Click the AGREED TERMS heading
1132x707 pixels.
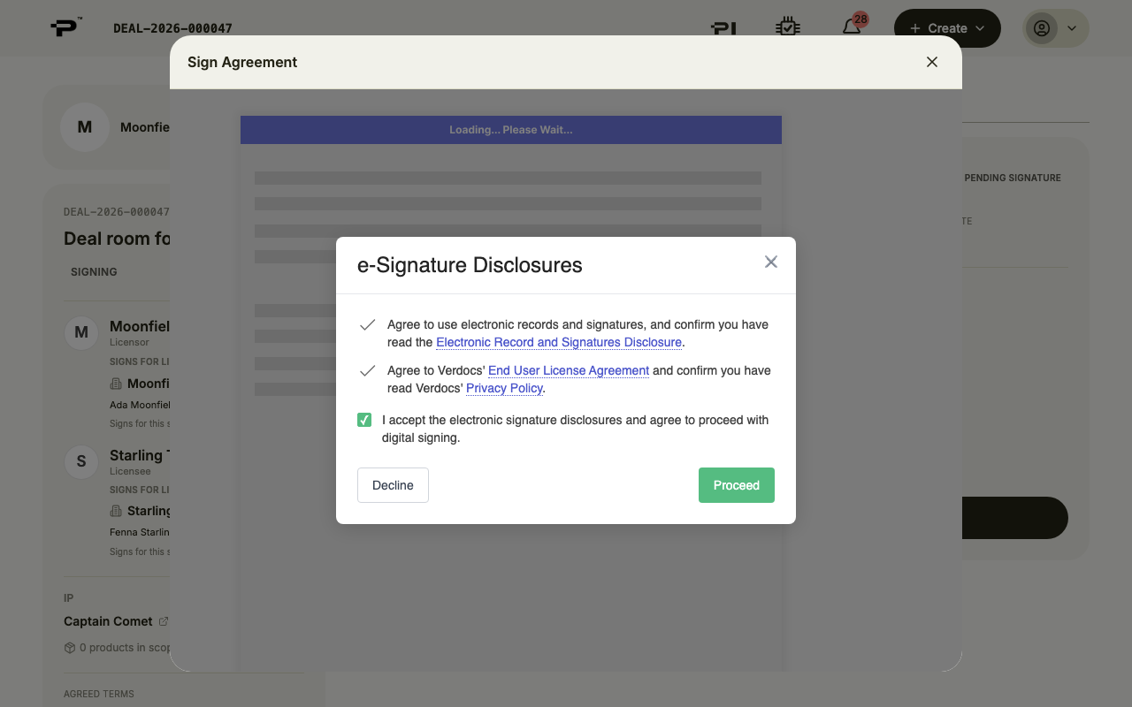[x=99, y=694]
